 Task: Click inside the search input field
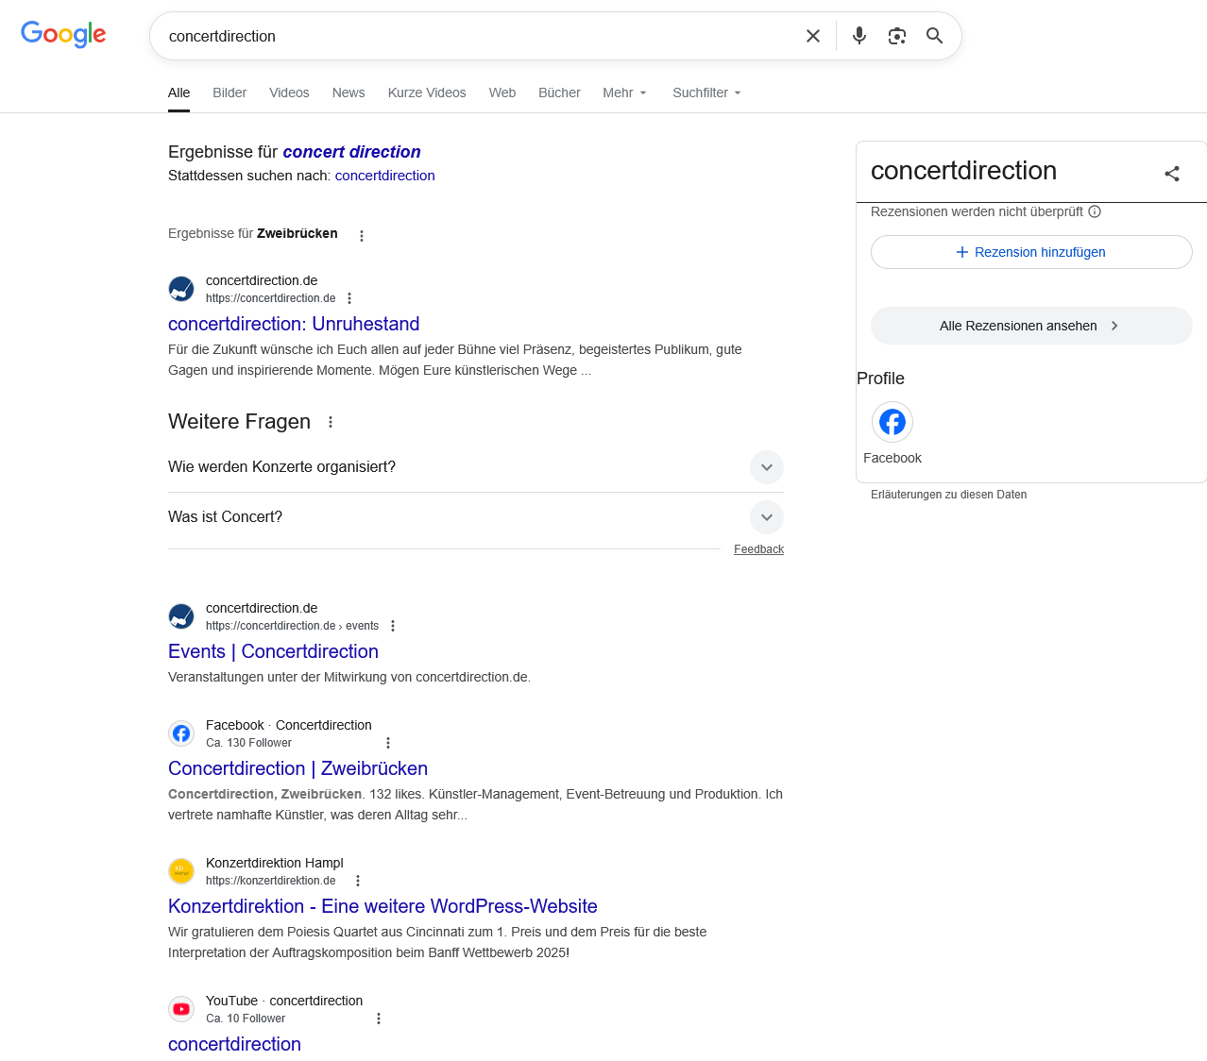point(472,35)
